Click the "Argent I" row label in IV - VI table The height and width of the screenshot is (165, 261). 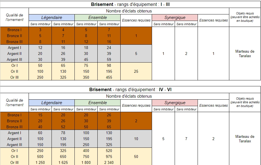pyautogui.click(x=14, y=133)
